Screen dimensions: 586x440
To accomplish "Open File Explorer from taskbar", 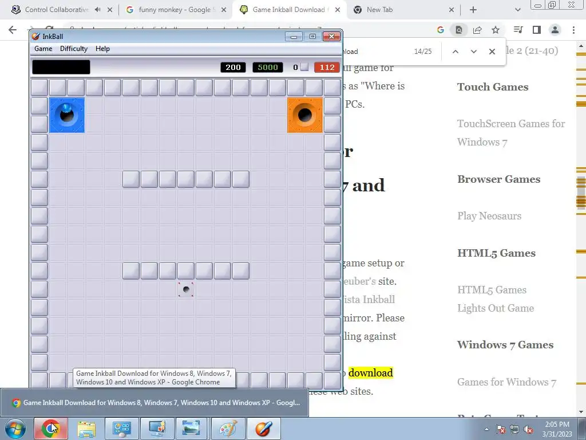I will point(86,429).
